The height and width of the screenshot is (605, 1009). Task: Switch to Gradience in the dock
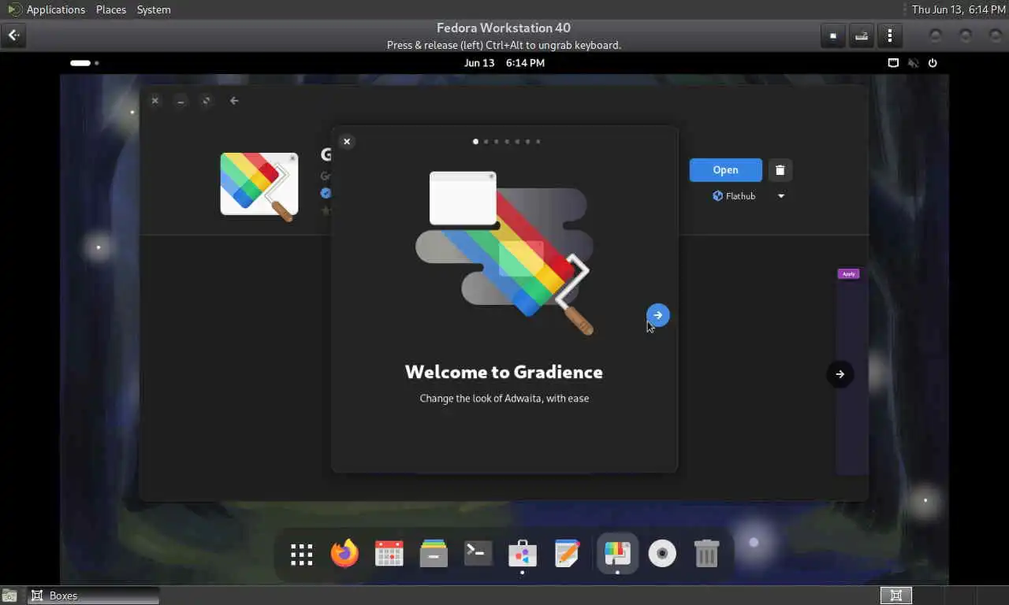point(617,554)
